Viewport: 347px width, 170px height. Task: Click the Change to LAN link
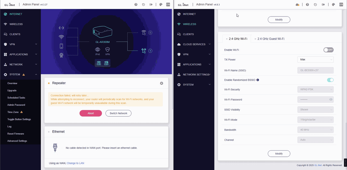[x=75, y=163]
